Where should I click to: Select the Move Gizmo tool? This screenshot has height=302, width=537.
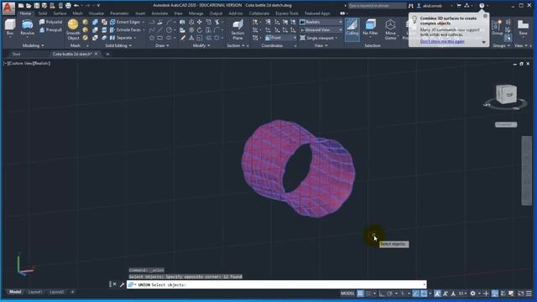click(x=390, y=29)
